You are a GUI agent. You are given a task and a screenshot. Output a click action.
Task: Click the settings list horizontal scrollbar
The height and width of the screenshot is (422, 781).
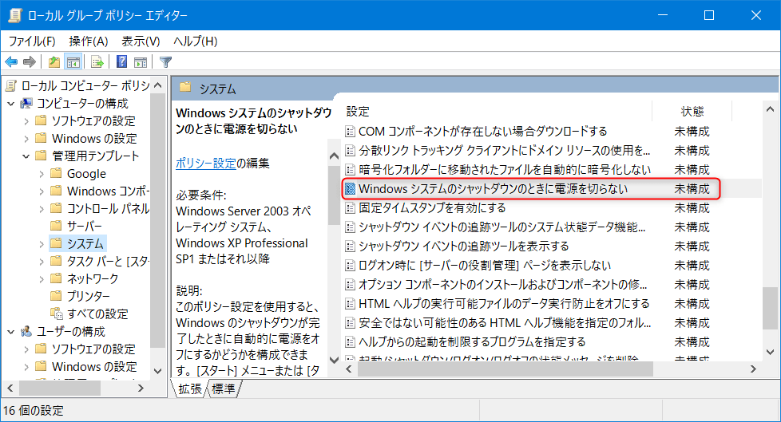coord(543,370)
